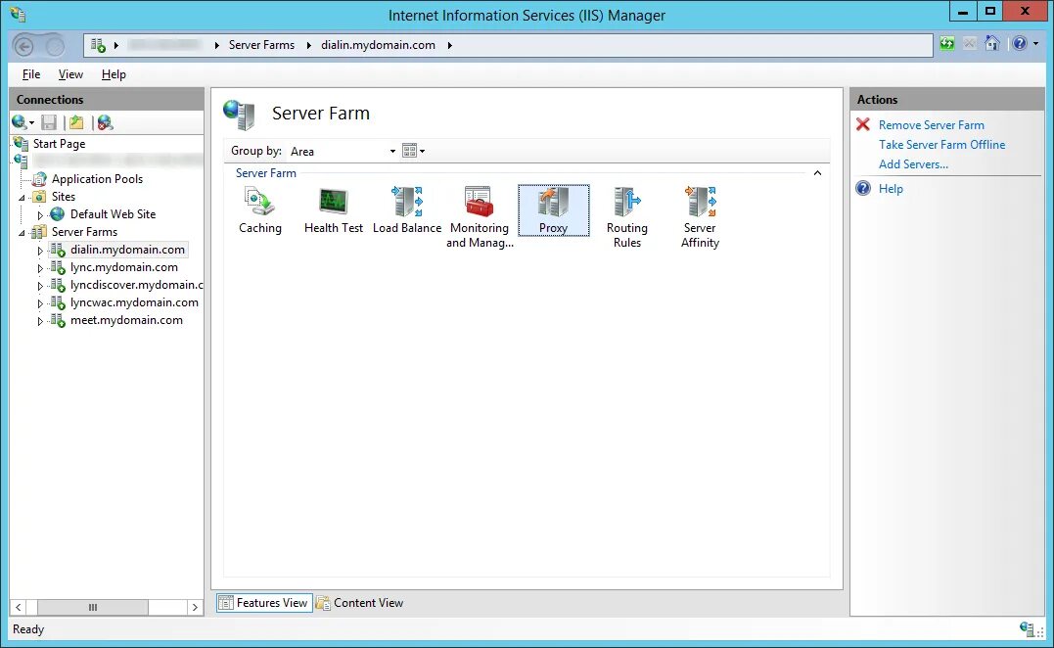The image size is (1054, 648).
Task: Collapse the Sites tree node
Action: click(22, 198)
